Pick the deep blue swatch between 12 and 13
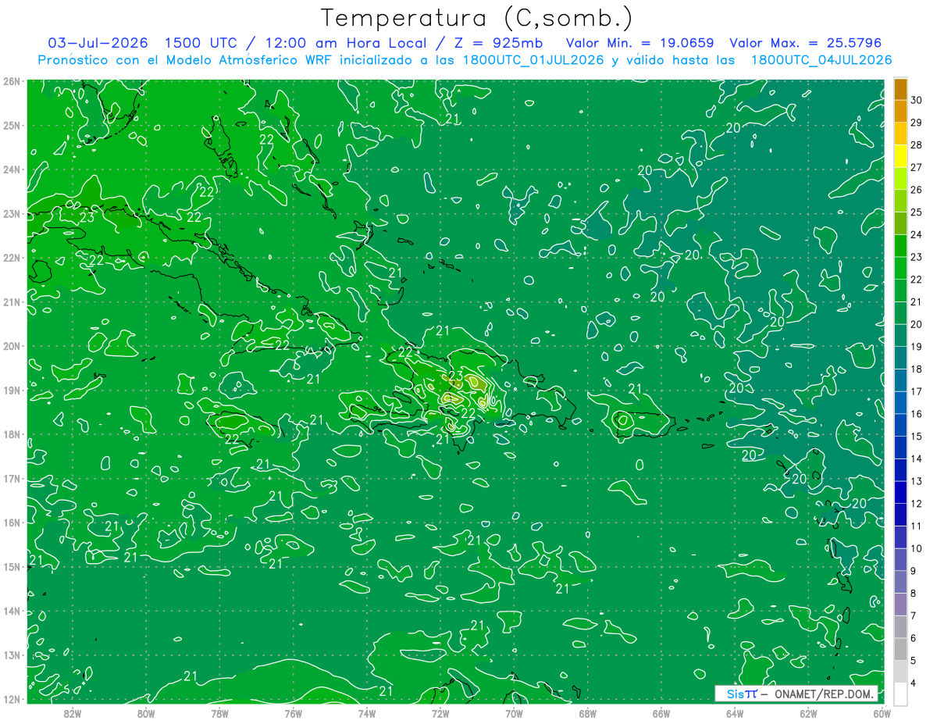Viewport: 937px width, 724px height. tap(900, 492)
